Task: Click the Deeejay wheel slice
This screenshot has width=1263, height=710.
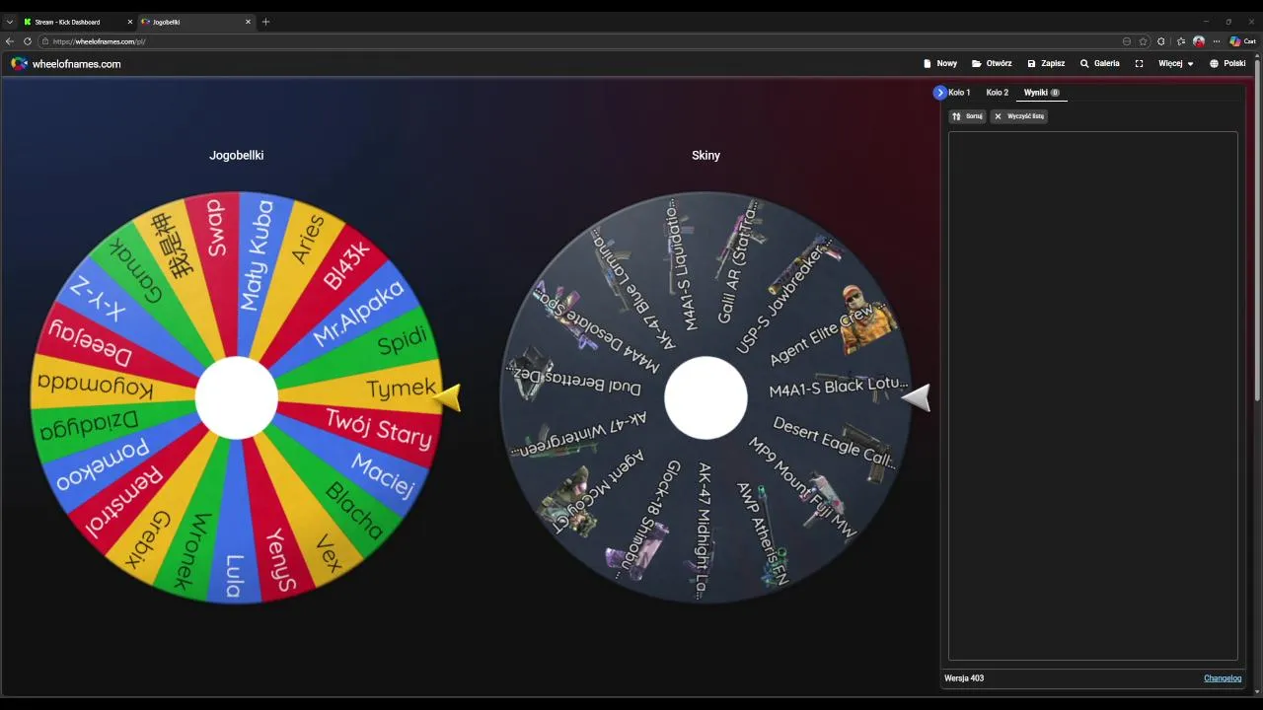Action: (x=90, y=341)
